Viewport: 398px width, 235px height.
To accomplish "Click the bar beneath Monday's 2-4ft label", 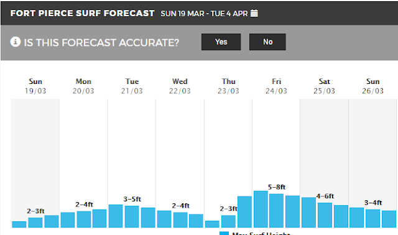I will (x=84, y=219).
